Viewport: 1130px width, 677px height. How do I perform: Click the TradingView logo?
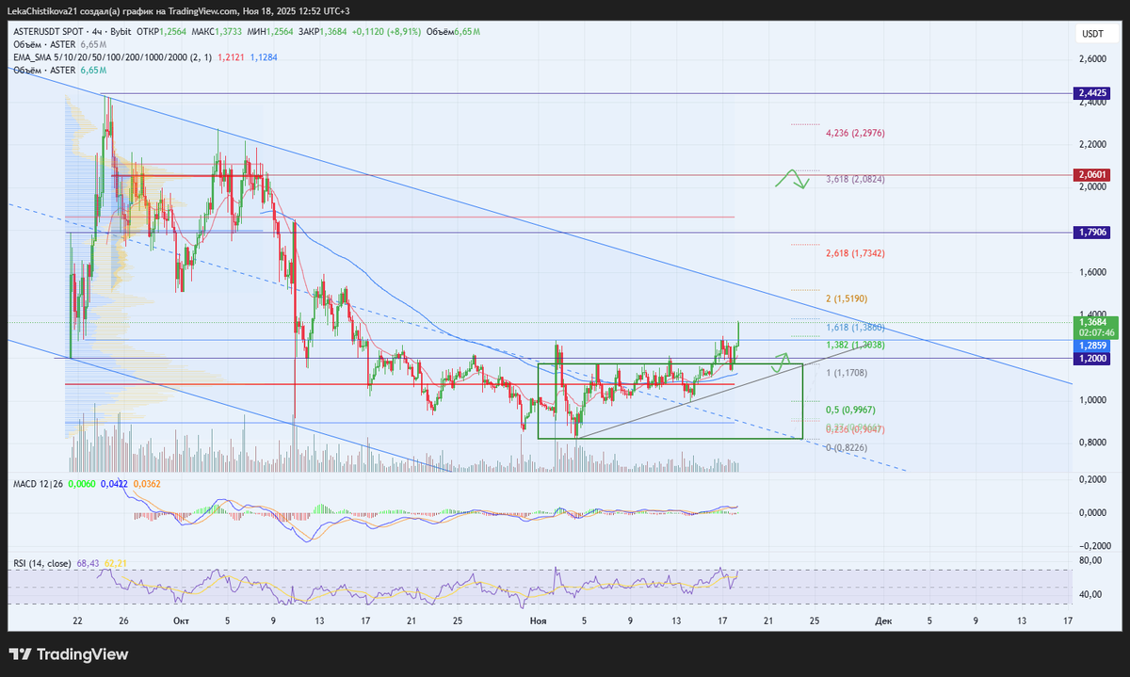[68, 654]
